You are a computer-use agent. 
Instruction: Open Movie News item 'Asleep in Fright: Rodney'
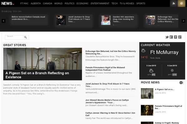point(167,123)
